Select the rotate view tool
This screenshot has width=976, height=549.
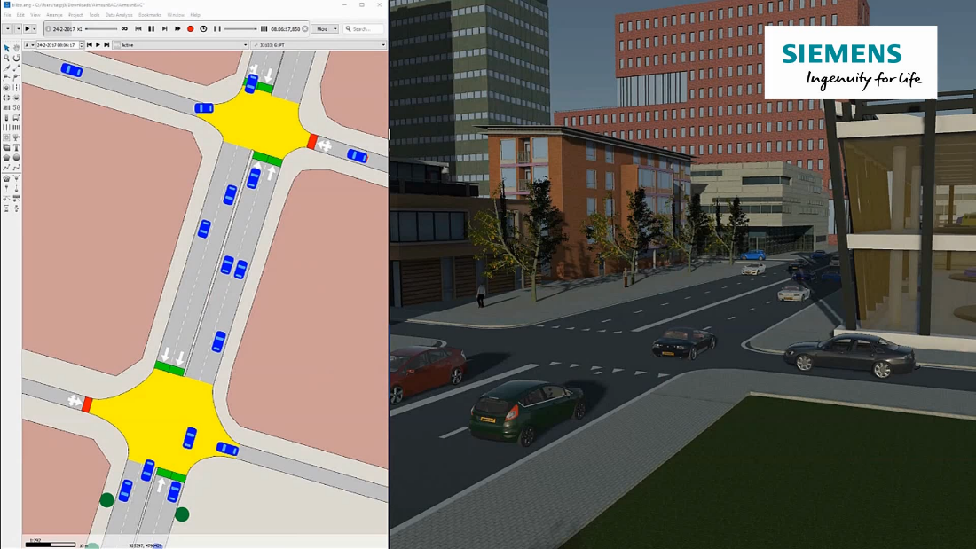click(17, 58)
